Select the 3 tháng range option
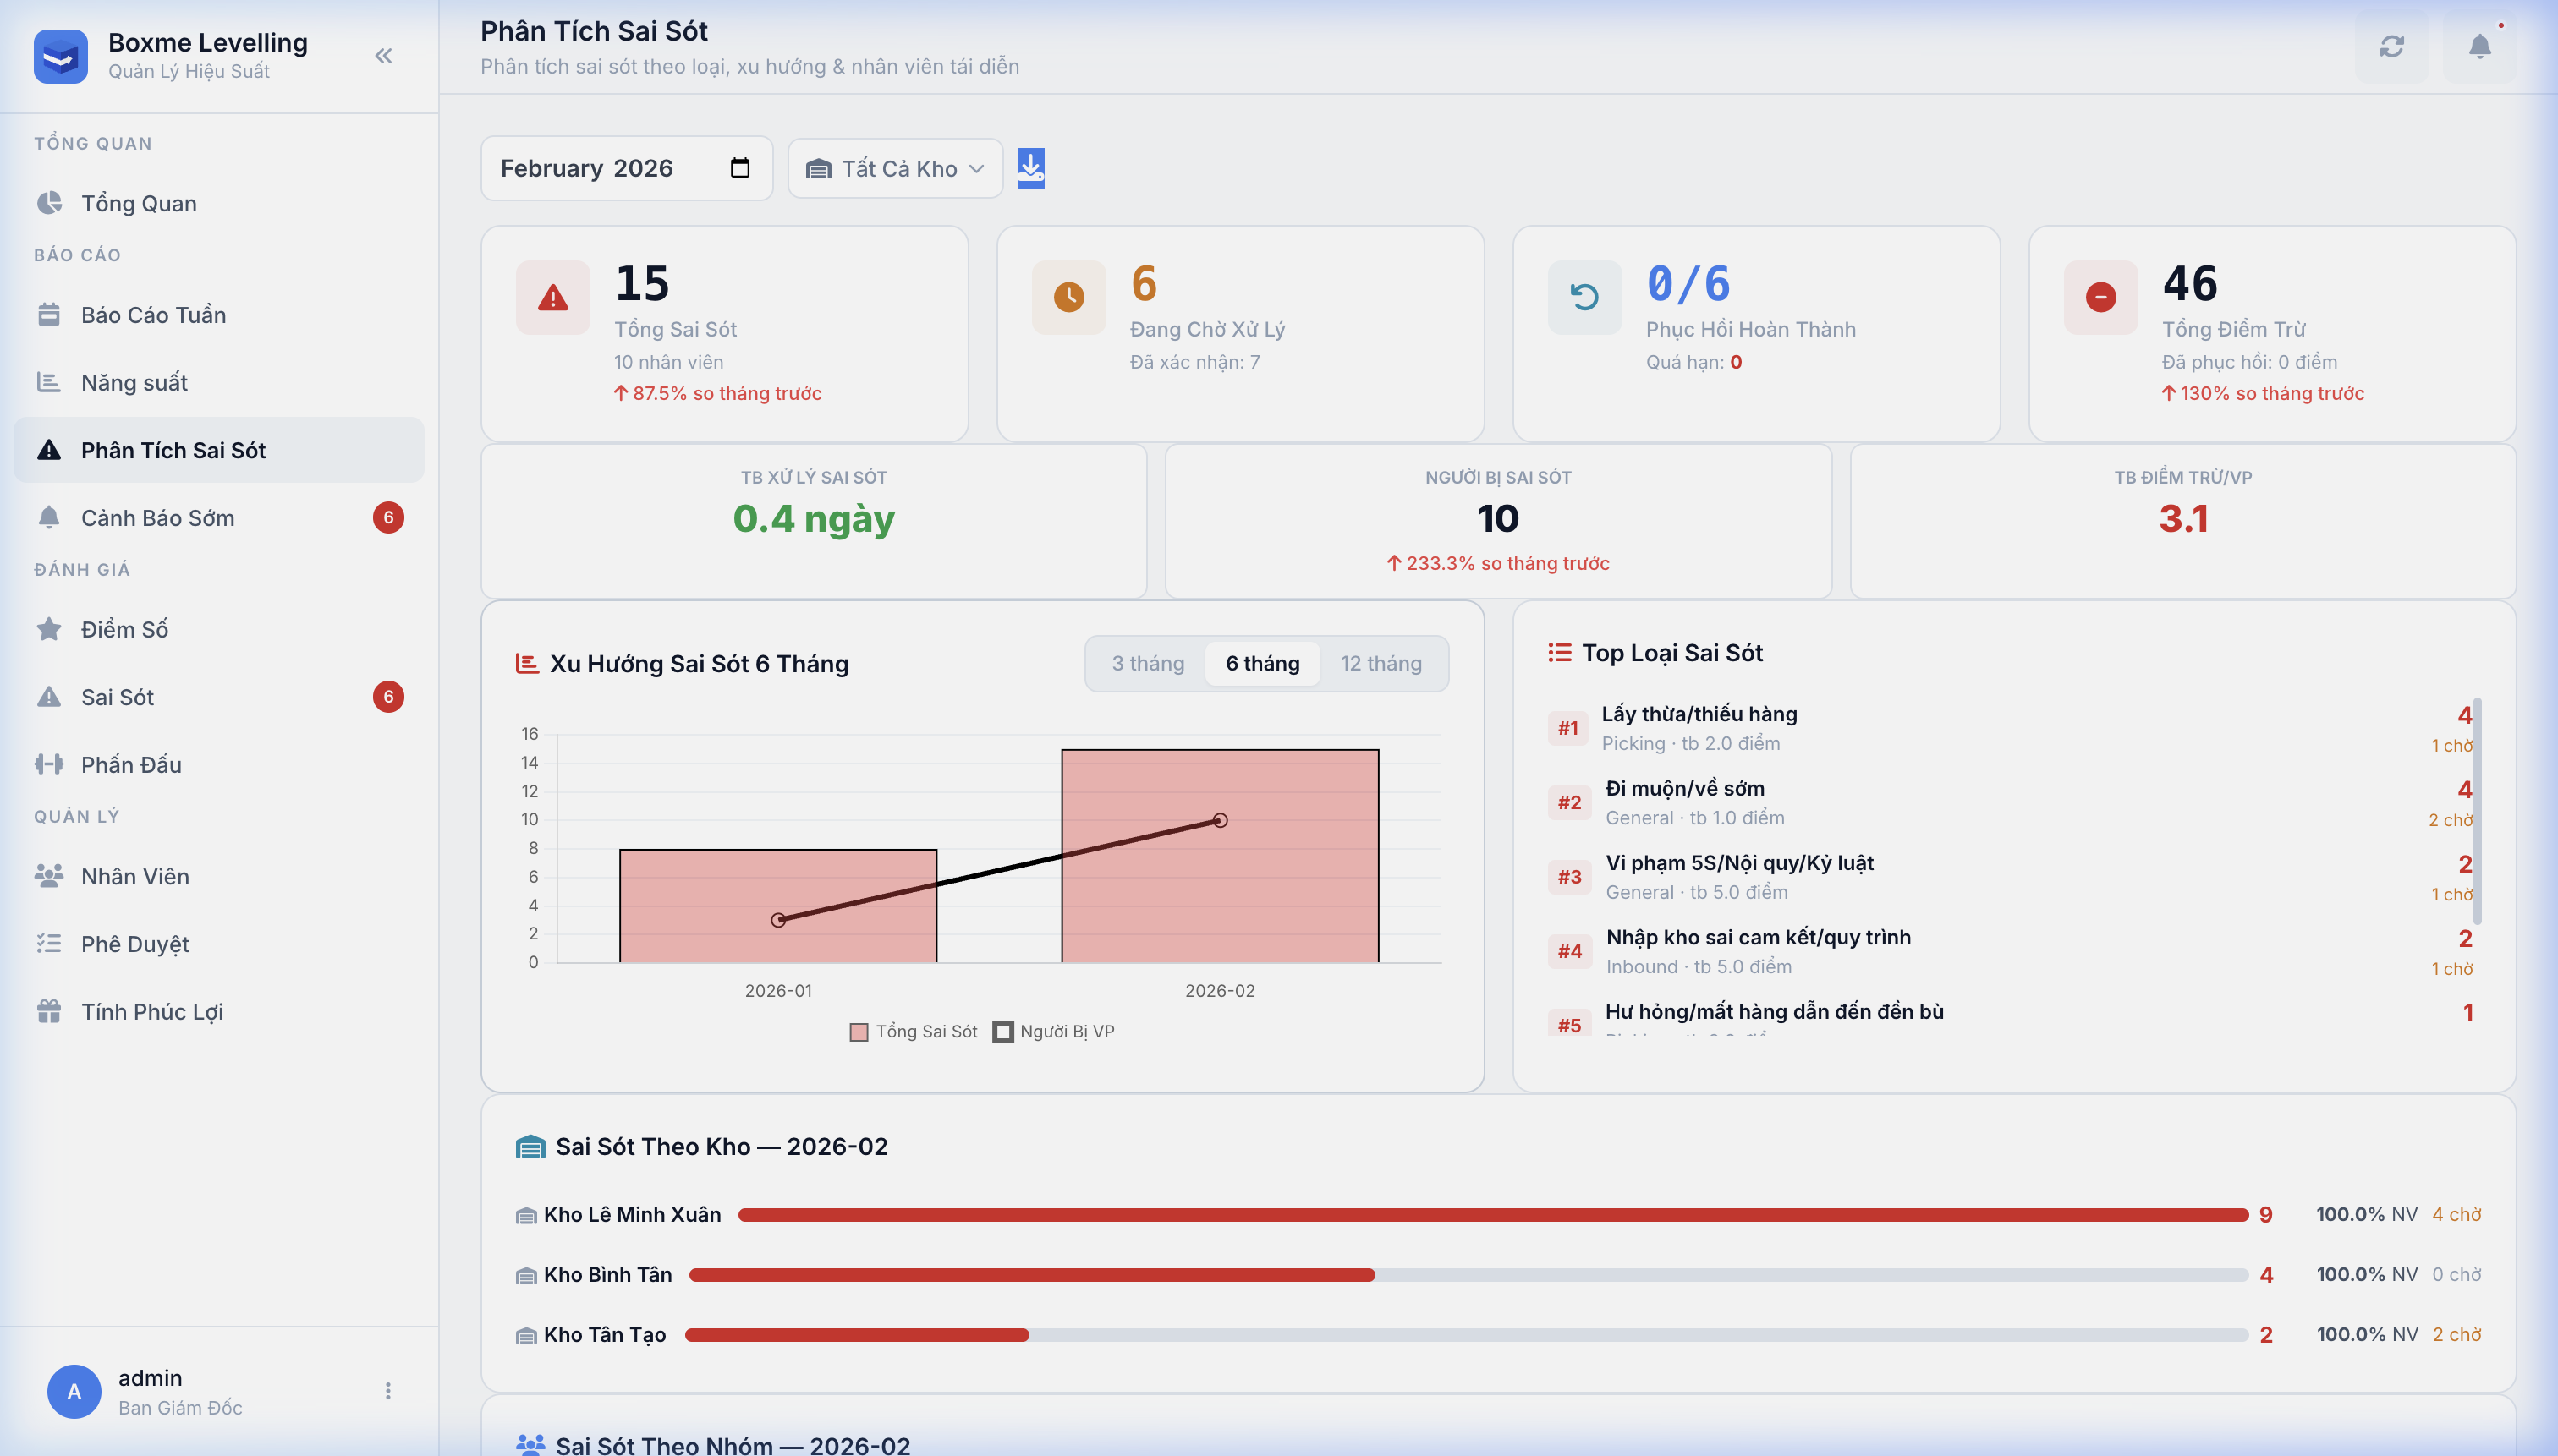2558x1456 pixels. click(1147, 664)
